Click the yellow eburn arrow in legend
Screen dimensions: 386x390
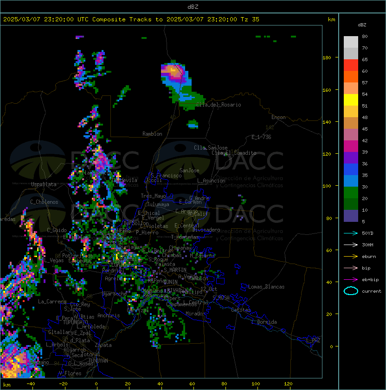click(351, 257)
